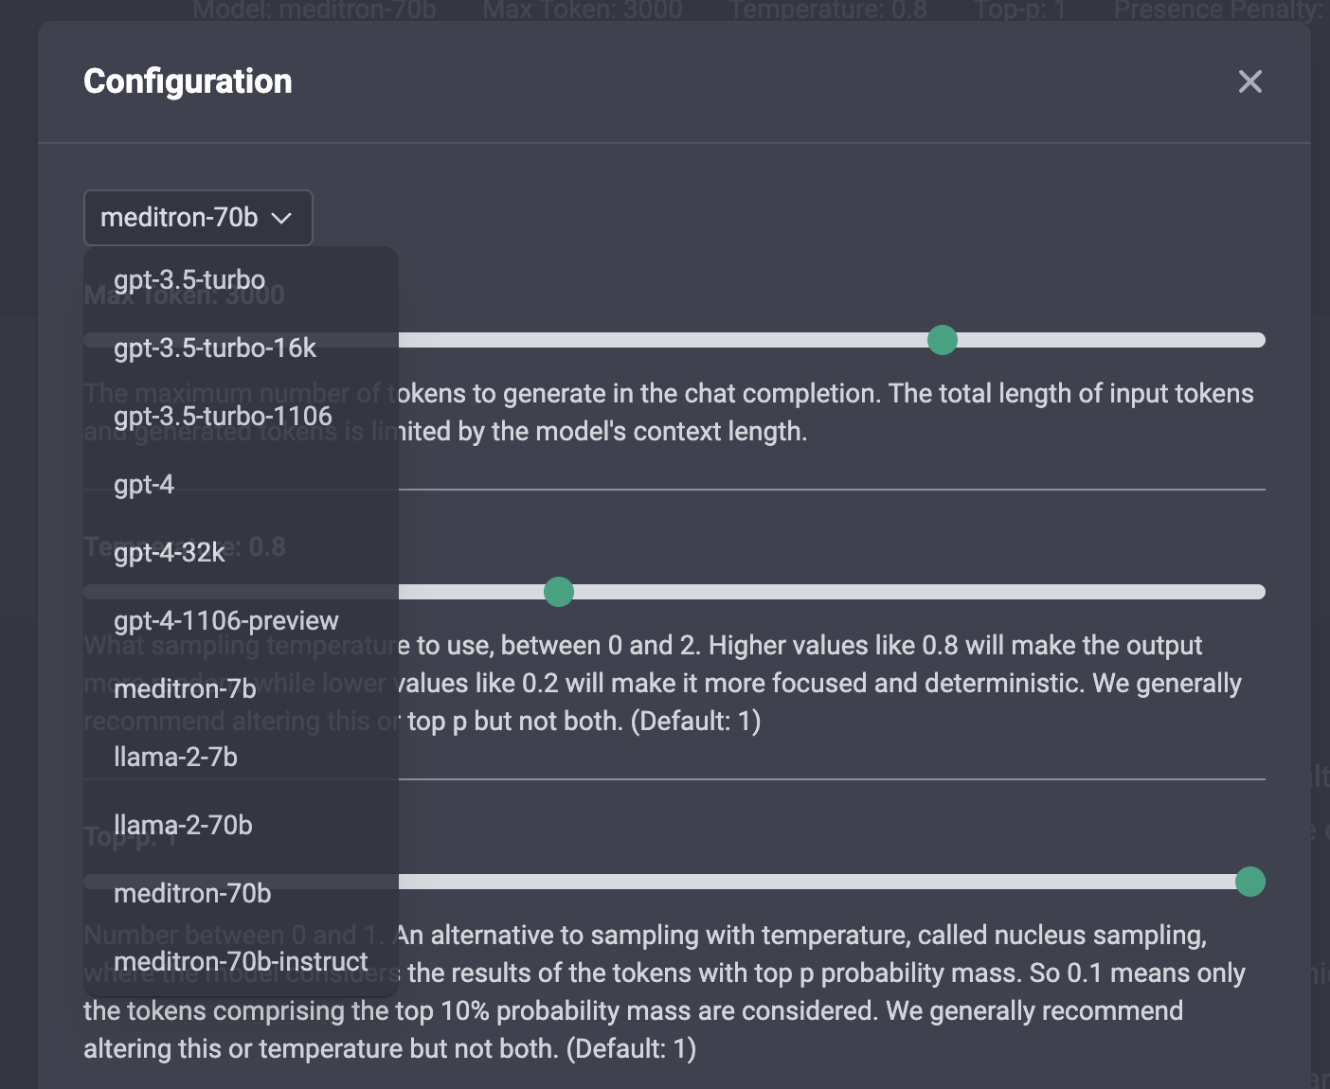Select the gpt-4 model option

point(241,485)
